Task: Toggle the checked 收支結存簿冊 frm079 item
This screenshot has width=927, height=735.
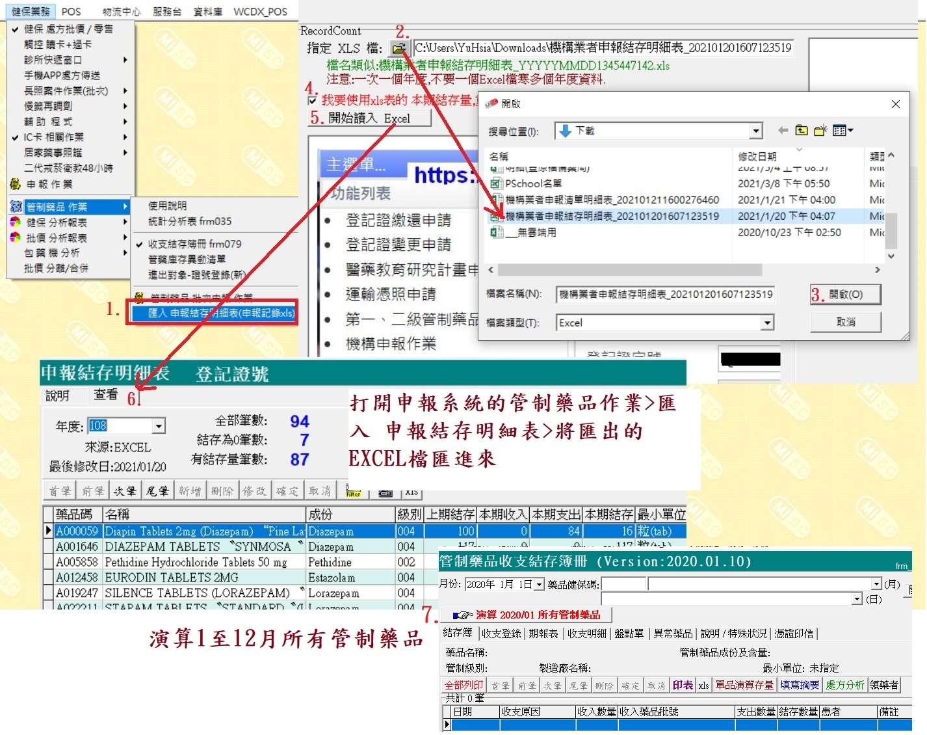Action: pos(215,244)
